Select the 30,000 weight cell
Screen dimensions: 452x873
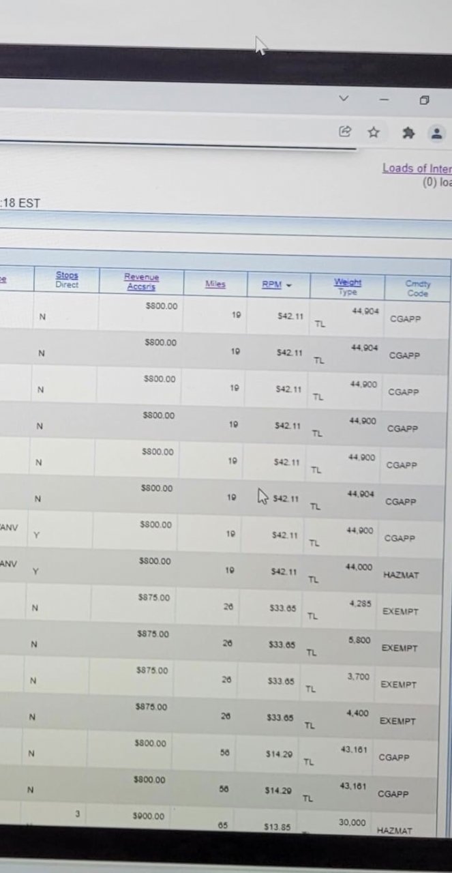tap(352, 823)
